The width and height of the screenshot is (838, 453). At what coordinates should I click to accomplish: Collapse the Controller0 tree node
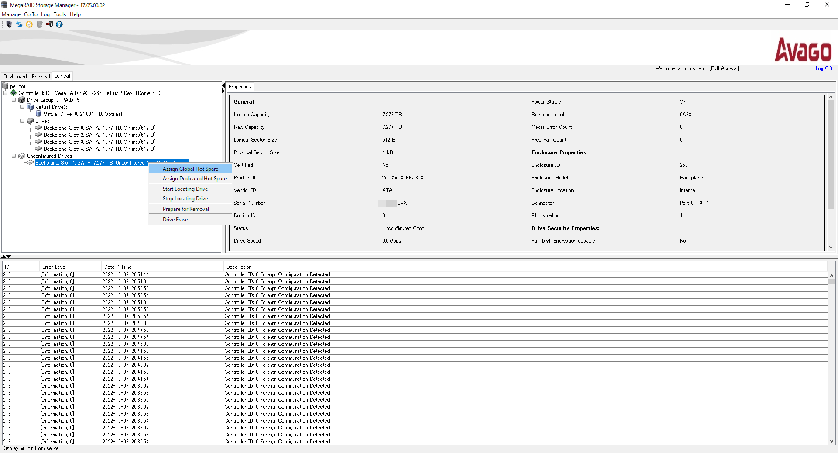tap(5, 93)
